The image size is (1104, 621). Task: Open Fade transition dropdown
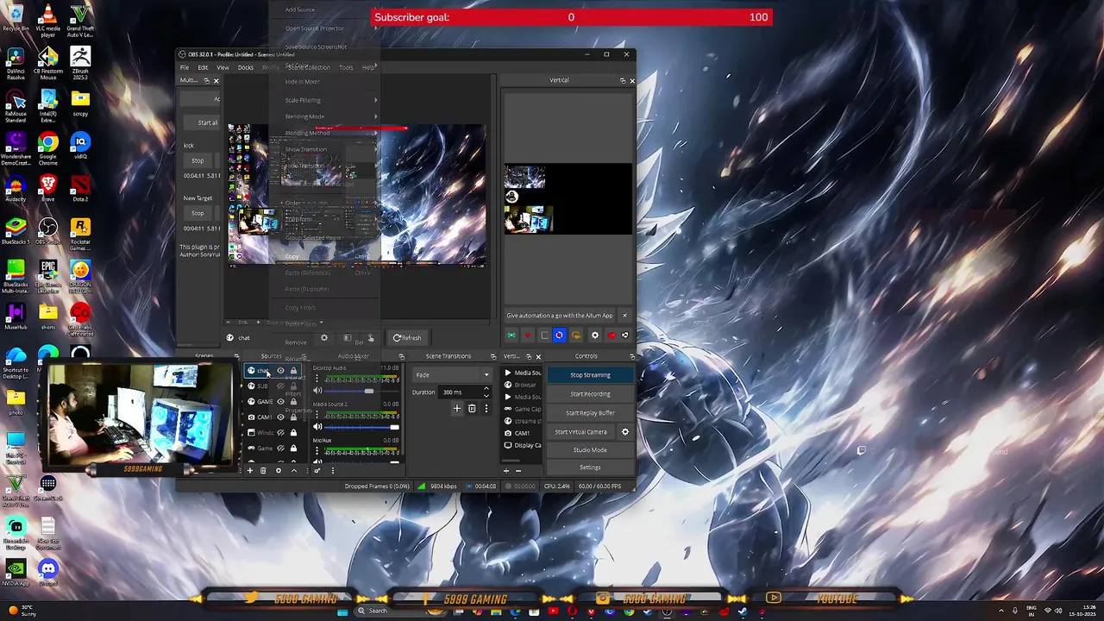pyautogui.click(x=452, y=375)
